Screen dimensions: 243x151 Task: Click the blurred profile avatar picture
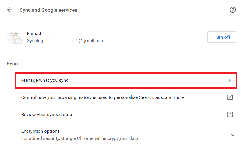coord(14,37)
